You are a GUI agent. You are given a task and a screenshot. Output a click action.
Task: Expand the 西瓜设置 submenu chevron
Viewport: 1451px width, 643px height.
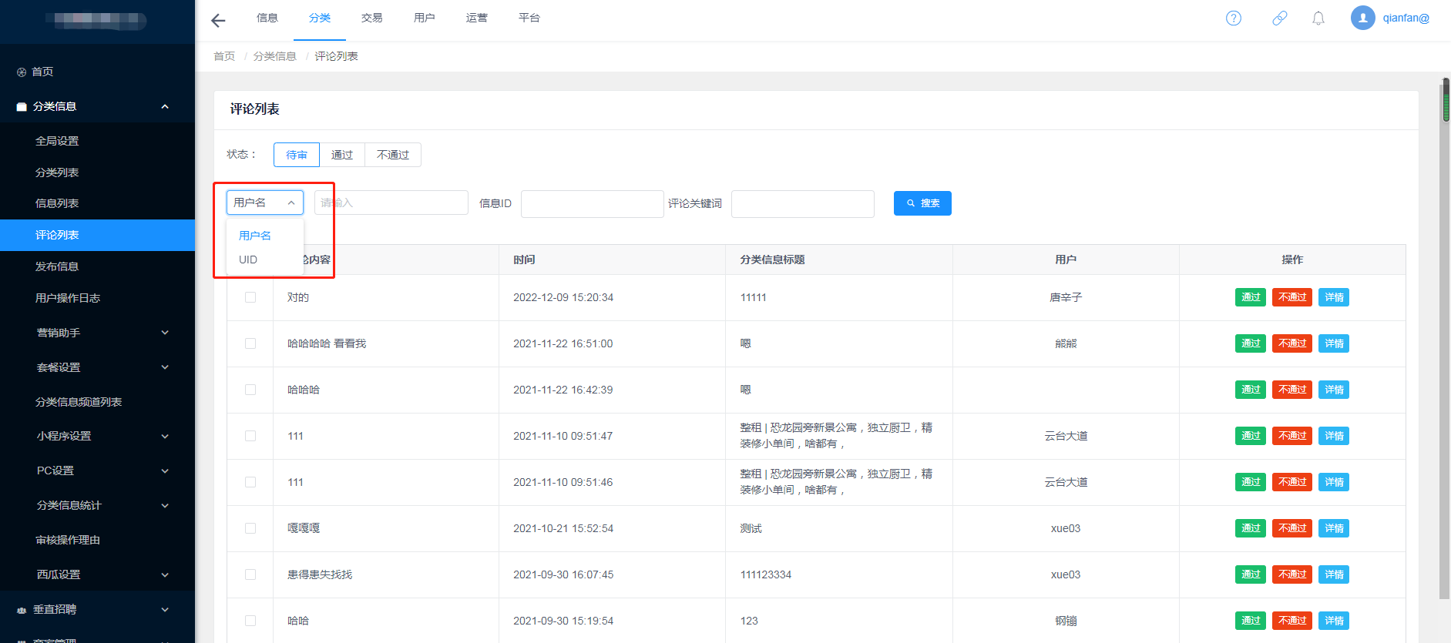[x=165, y=575]
